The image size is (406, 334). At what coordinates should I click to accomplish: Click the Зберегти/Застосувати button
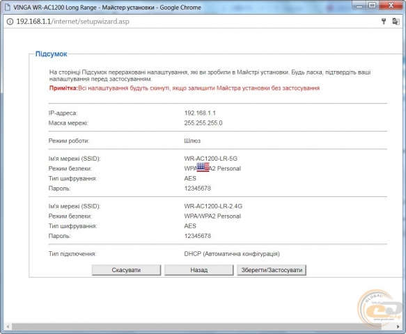pos(272,270)
